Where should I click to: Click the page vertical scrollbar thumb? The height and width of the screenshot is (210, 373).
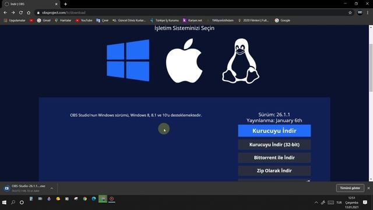coord(371,68)
